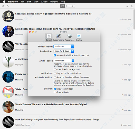
Task: Select the General preferences icon
Action: click(x=49, y=37)
